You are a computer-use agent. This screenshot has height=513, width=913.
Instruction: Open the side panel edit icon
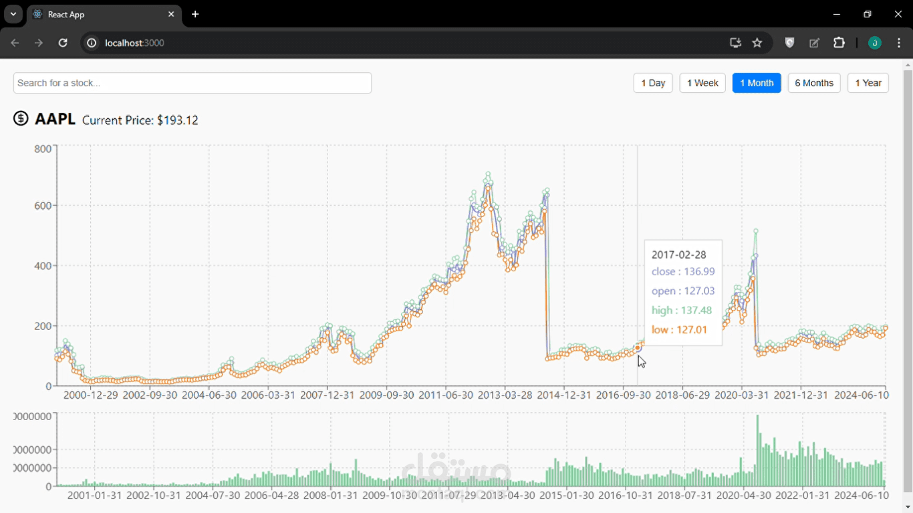tap(814, 43)
